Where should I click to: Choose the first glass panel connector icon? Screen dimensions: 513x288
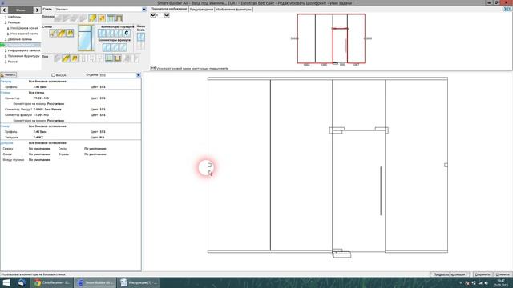tap(102, 33)
